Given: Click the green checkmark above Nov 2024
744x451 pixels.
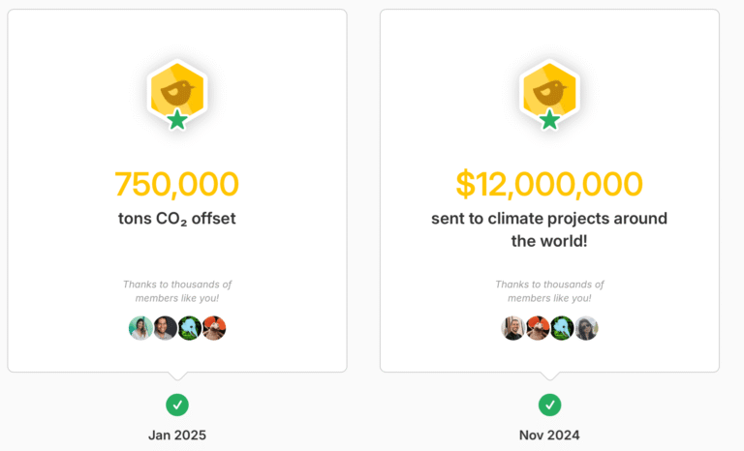Looking at the screenshot, I should pyautogui.click(x=549, y=405).
